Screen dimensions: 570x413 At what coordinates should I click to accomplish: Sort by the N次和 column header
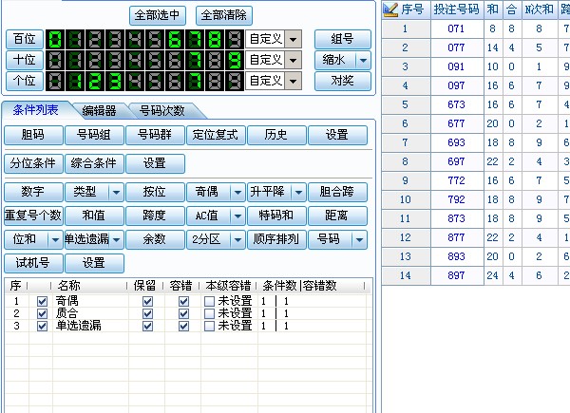[x=540, y=9]
